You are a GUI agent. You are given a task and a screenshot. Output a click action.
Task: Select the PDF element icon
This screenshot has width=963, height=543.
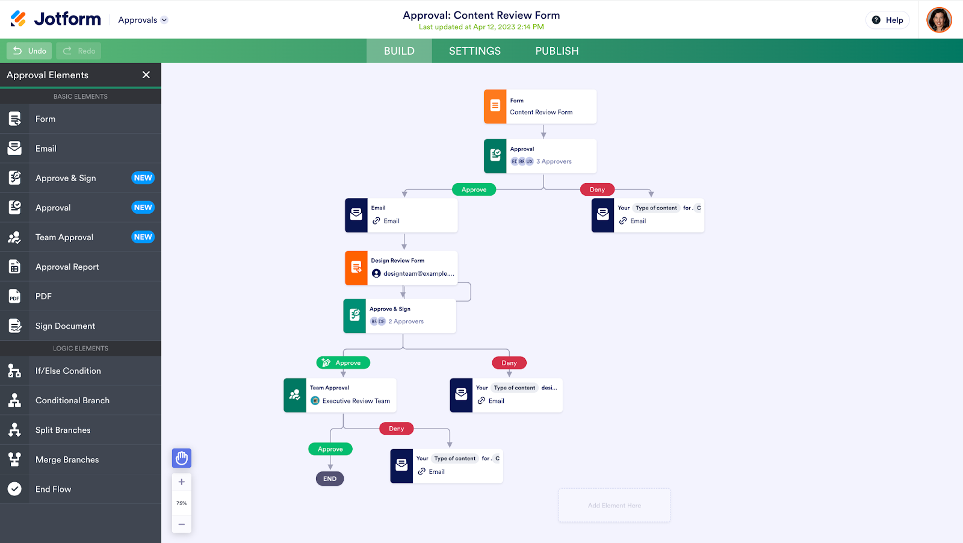click(14, 296)
